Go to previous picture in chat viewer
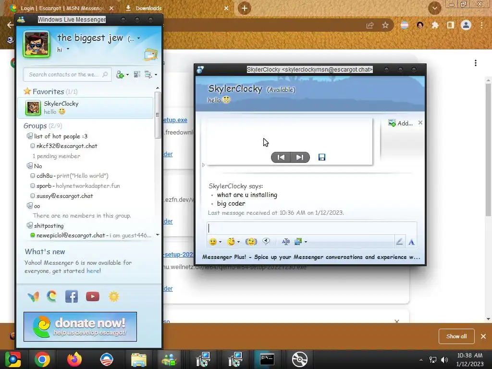This screenshot has height=369, width=492. (x=281, y=157)
